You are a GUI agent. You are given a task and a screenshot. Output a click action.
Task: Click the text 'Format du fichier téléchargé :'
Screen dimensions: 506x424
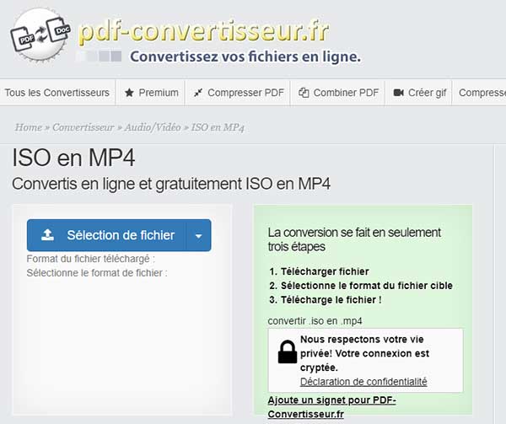point(91,259)
